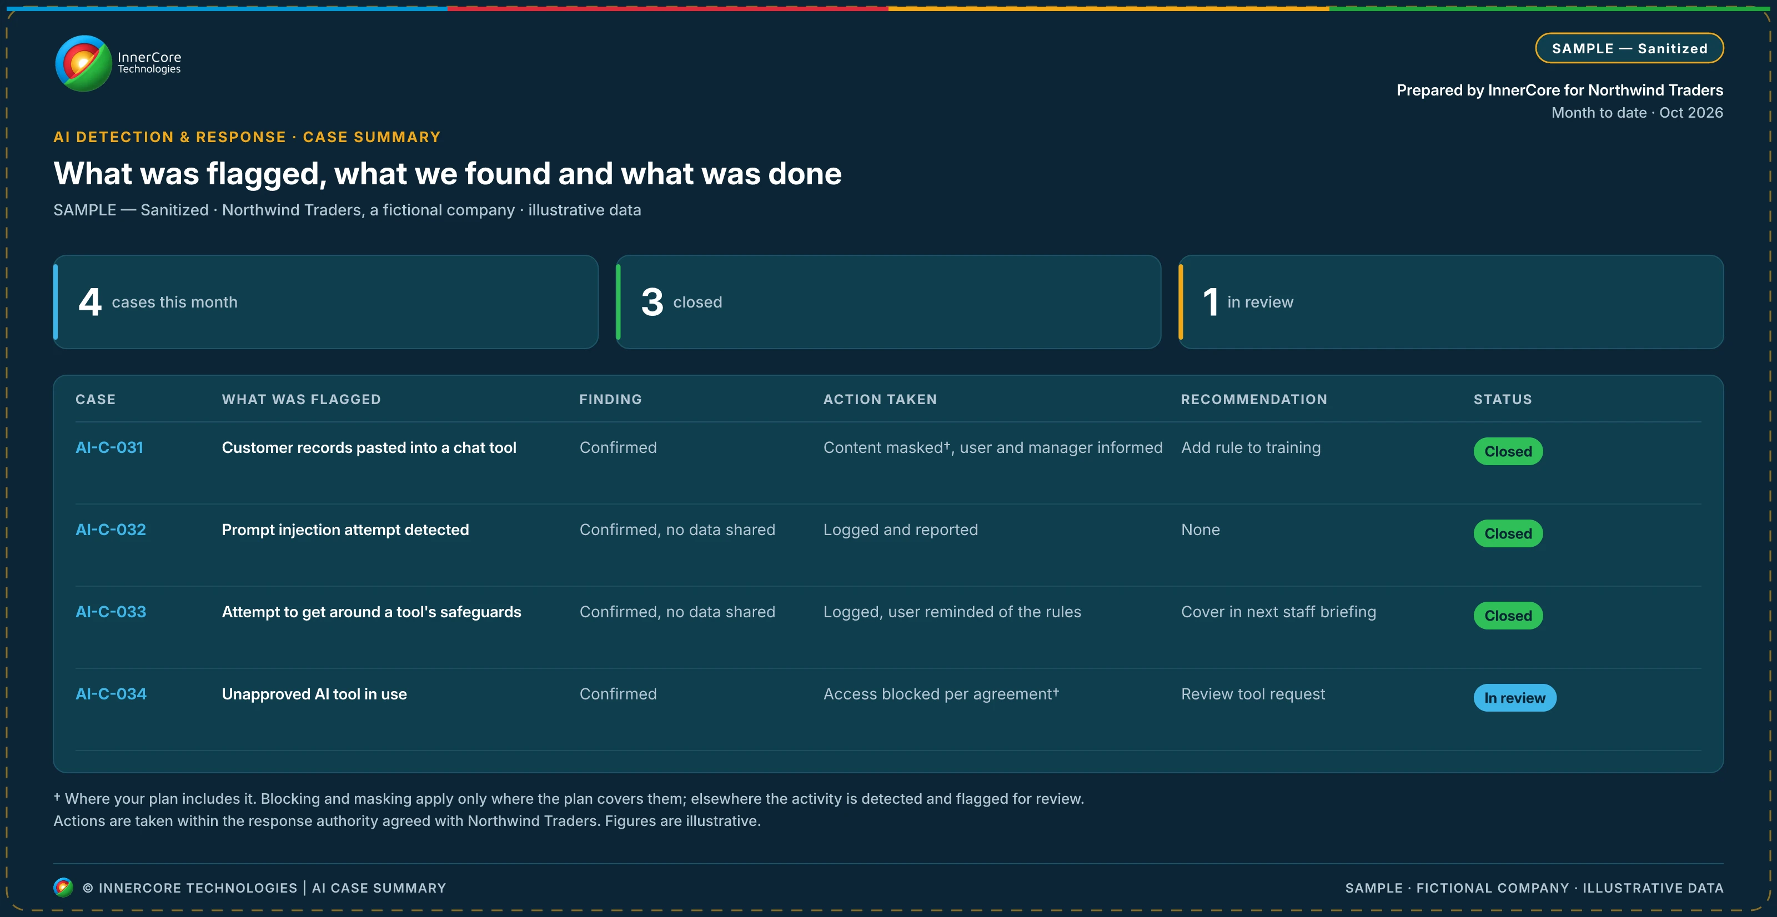The image size is (1777, 917).
Task: Click 'Month to date · Oct 2026'
Action: (1637, 112)
